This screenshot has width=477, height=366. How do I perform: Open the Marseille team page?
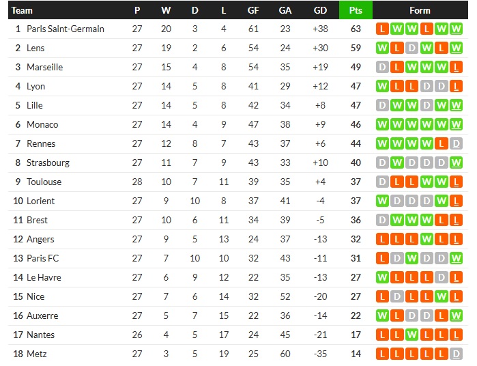[44, 68]
